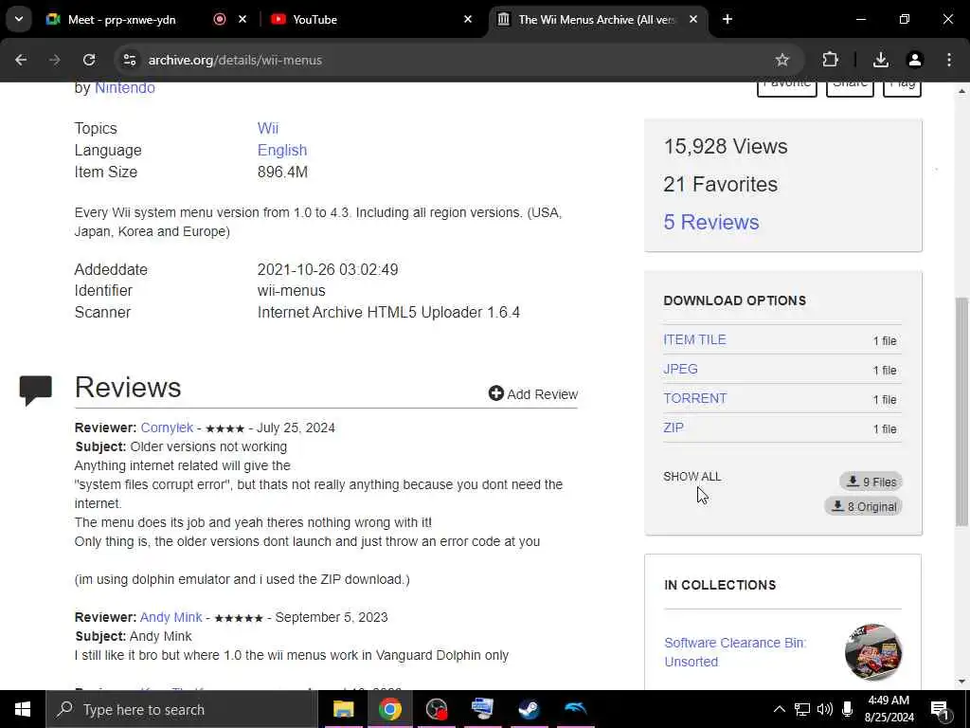Click the scrollbar down arrow
970x728 pixels.
(961, 682)
